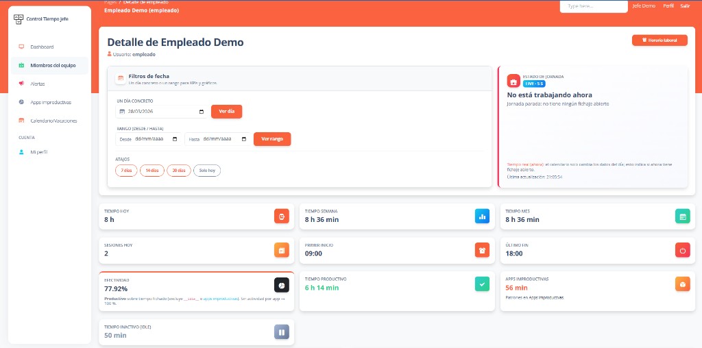
Task: Select the 14 días shortcut
Action: coord(152,171)
